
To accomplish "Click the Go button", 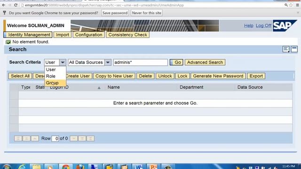I will pos(176,62).
